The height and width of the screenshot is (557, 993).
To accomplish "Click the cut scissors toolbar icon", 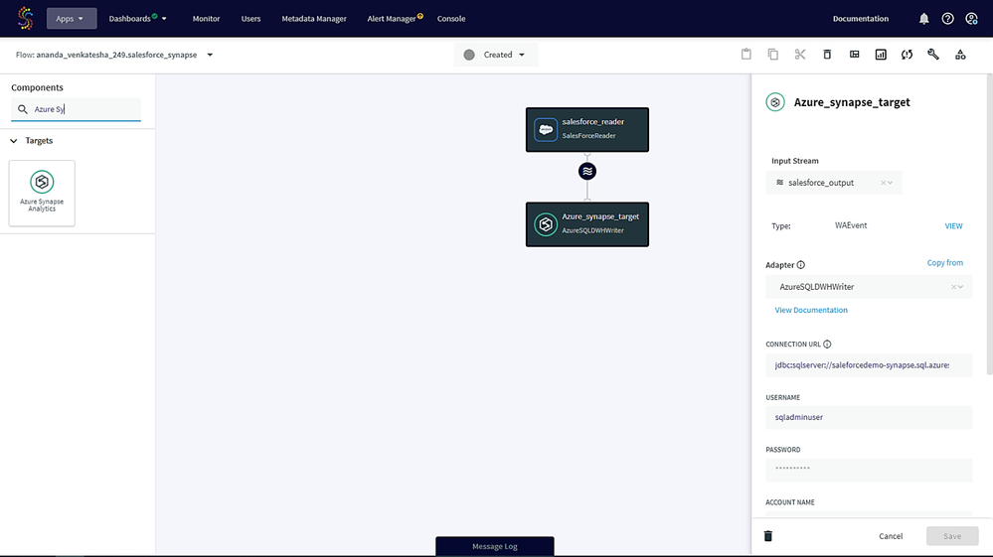I will tap(800, 55).
